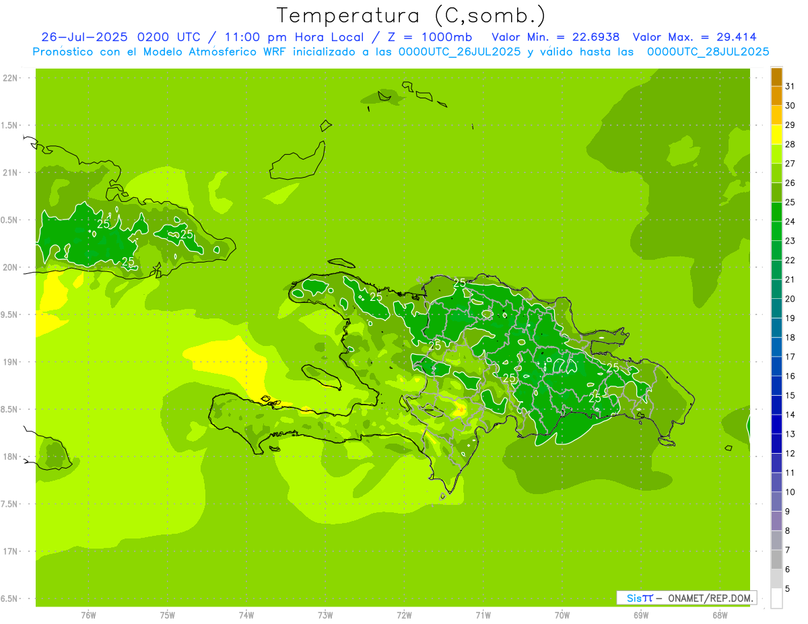Click the '17N' latitude axis label

(x=10, y=551)
